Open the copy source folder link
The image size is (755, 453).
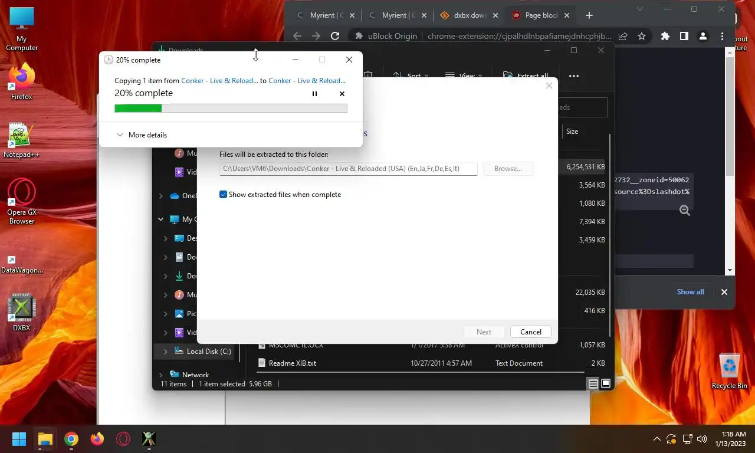pyautogui.click(x=219, y=81)
